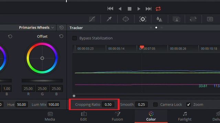Switch to the Color page
This screenshot has height=123, width=220.
(151, 117)
